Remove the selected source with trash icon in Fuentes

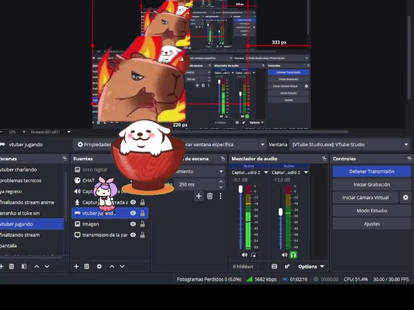[x=87, y=267]
